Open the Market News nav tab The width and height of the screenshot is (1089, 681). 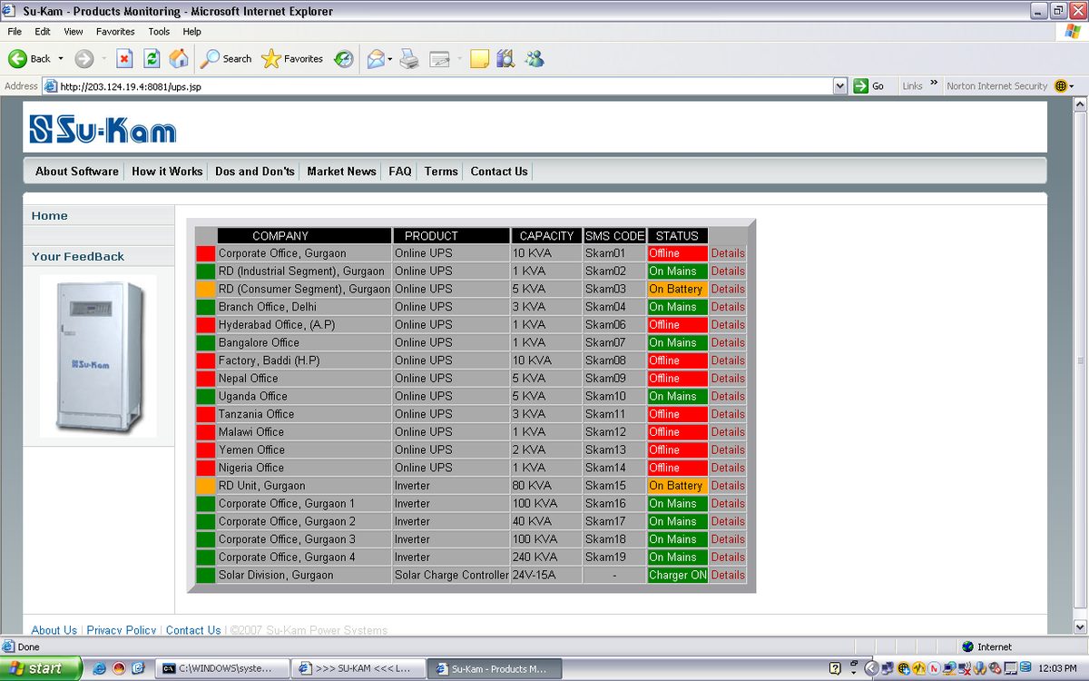point(341,171)
